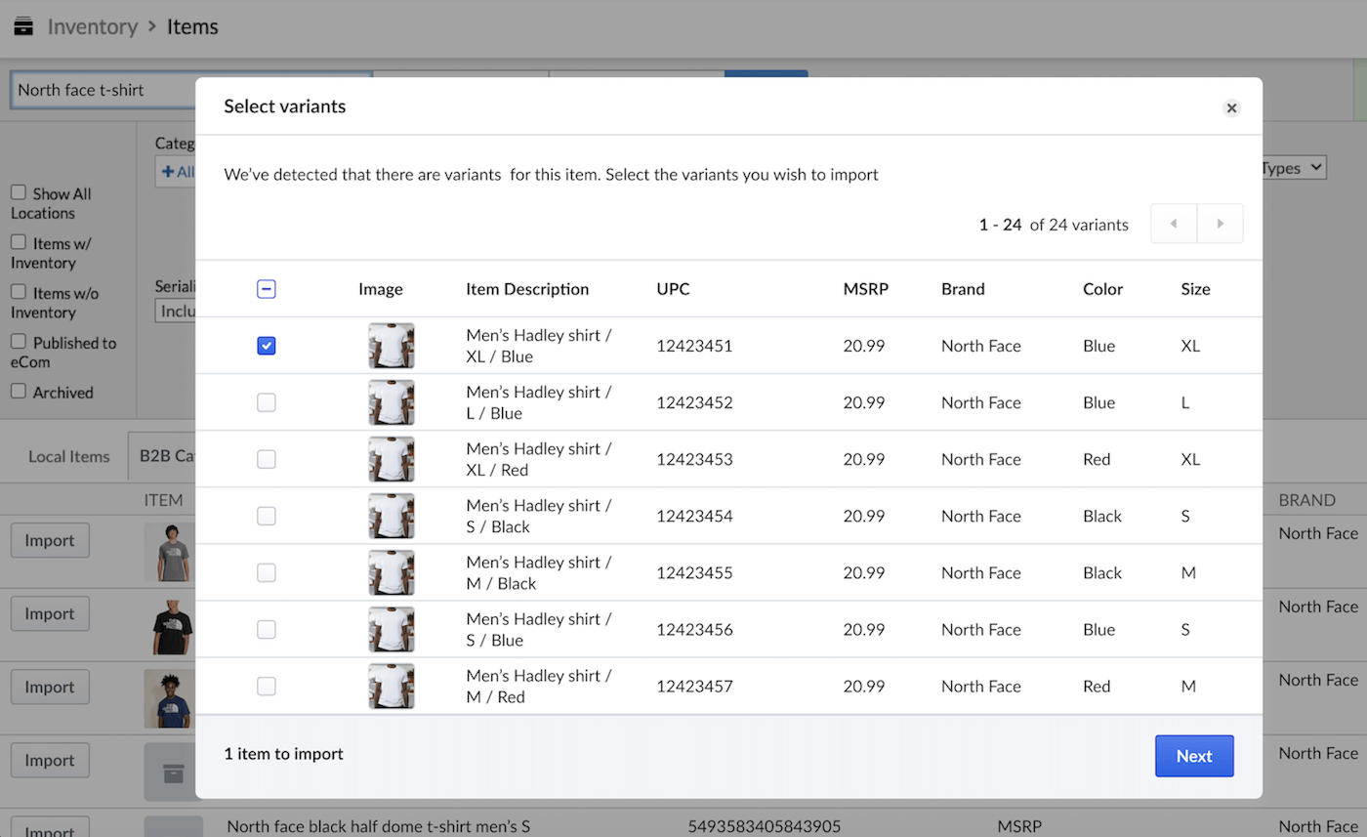Viewport: 1367px width, 837px height.
Task: Select UPC value 12423454
Action: [694, 516]
